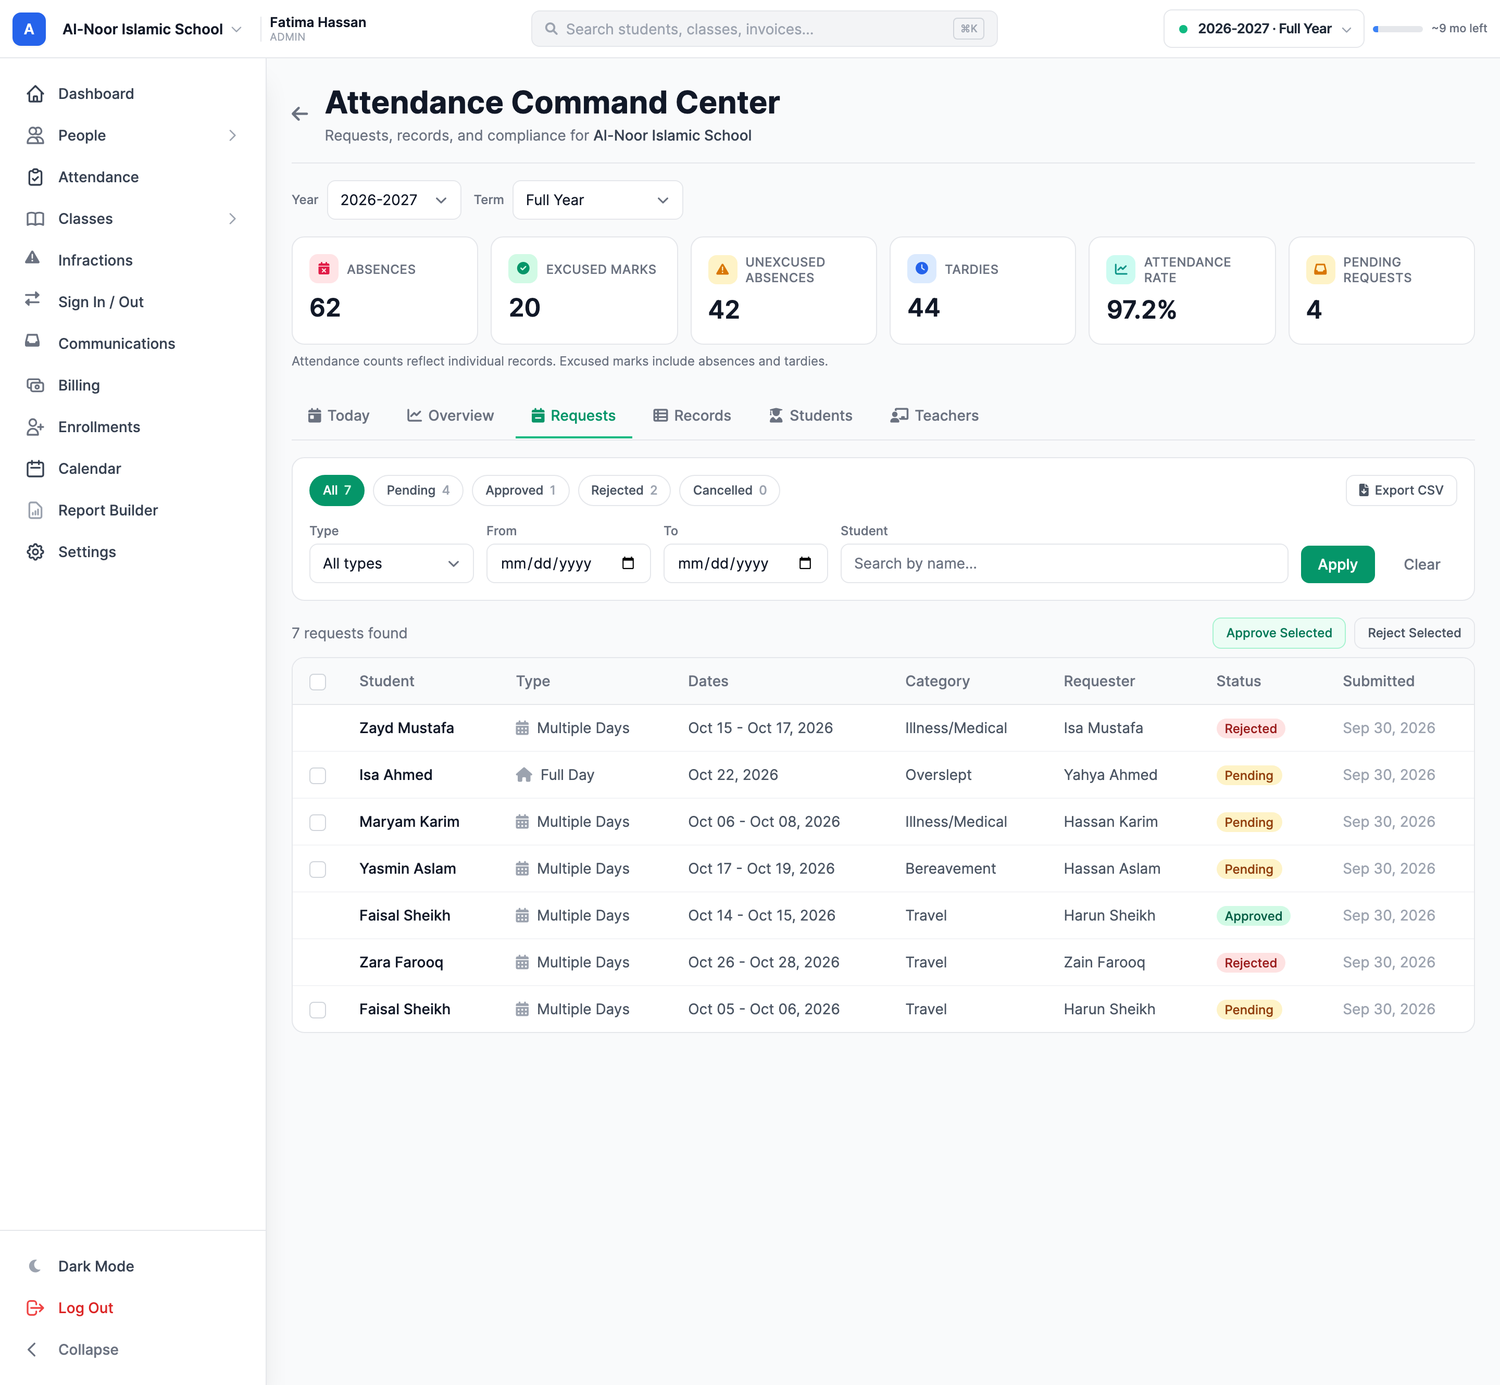The image size is (1500, 1385).
Task: Open the Term Full Year dropdown
Action: [597, 200]
